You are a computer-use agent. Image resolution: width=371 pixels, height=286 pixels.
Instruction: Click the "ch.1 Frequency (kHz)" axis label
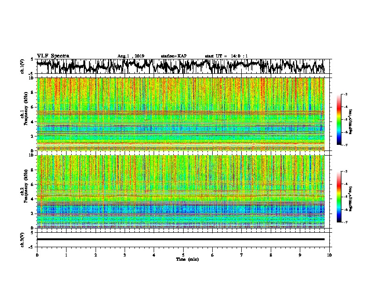[x=24, y=109]
